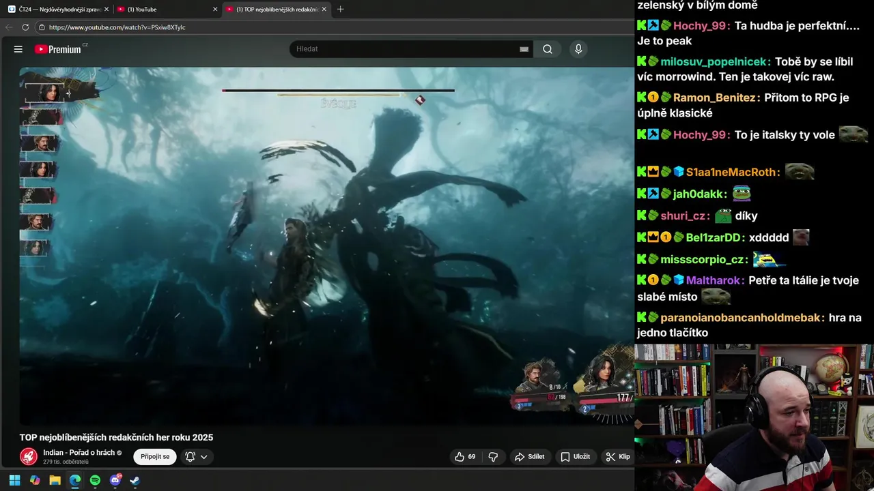Click the webcam feed of the streamer

[x=754, y=417]
